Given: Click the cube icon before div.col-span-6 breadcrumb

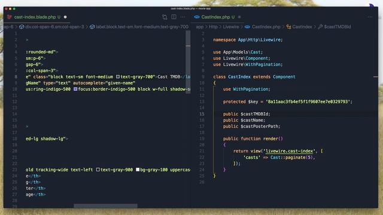Looking at the screenshot, I should (x=22, y=27).
